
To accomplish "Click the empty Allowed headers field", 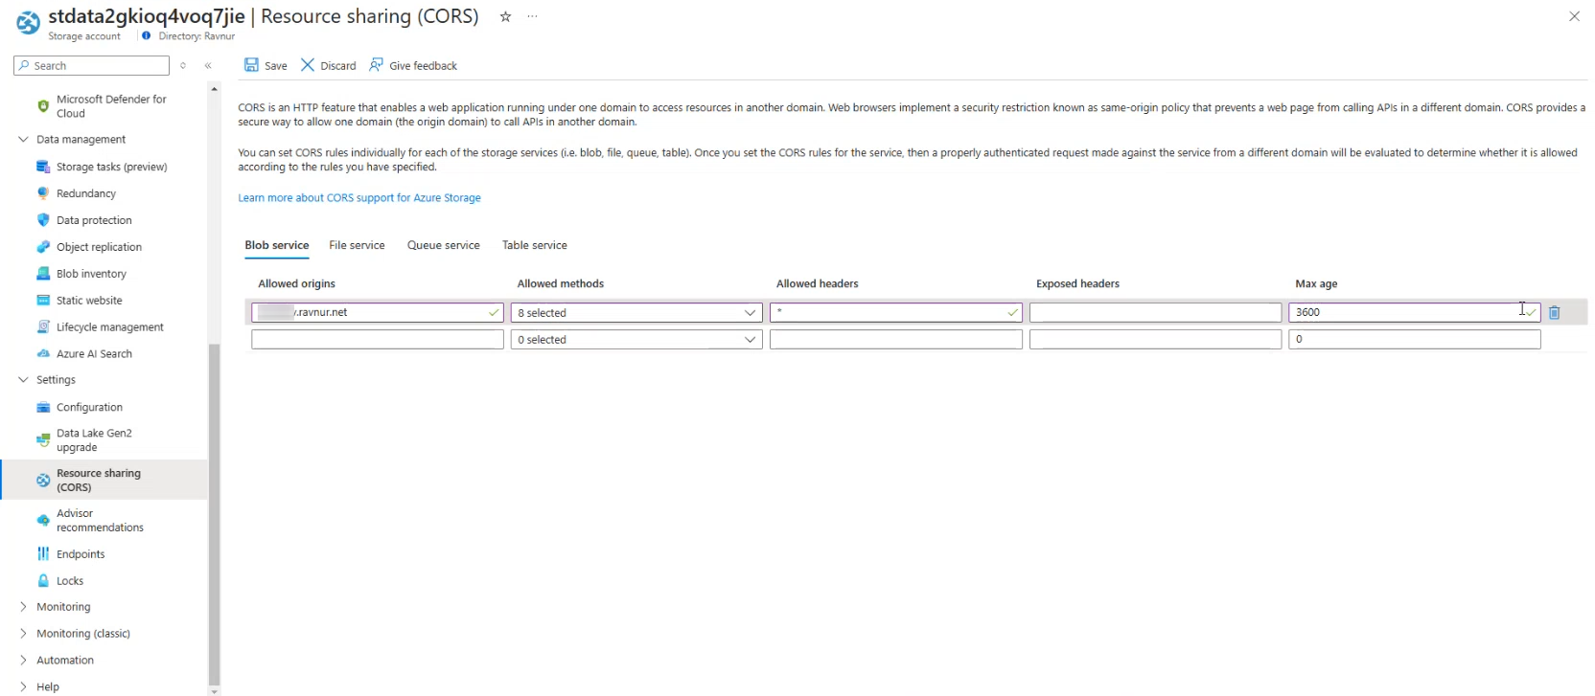I will coord(896,340).
